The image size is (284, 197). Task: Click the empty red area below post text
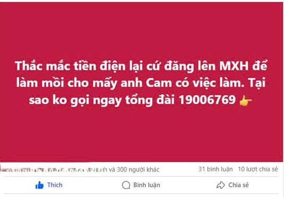pos(141,135)
